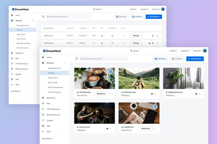This screenshot has width=217, height=144.
Task: Click the filter icon in the back list-view window
Action: pos(43,16)
